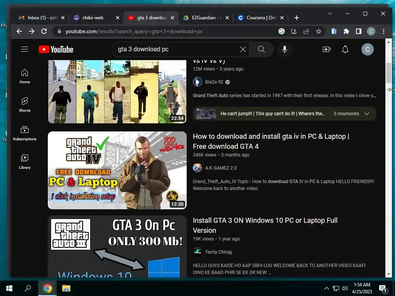Play the GTA IV free download thumbnail
Screen dimensions: 395x296
pos(117,170)
